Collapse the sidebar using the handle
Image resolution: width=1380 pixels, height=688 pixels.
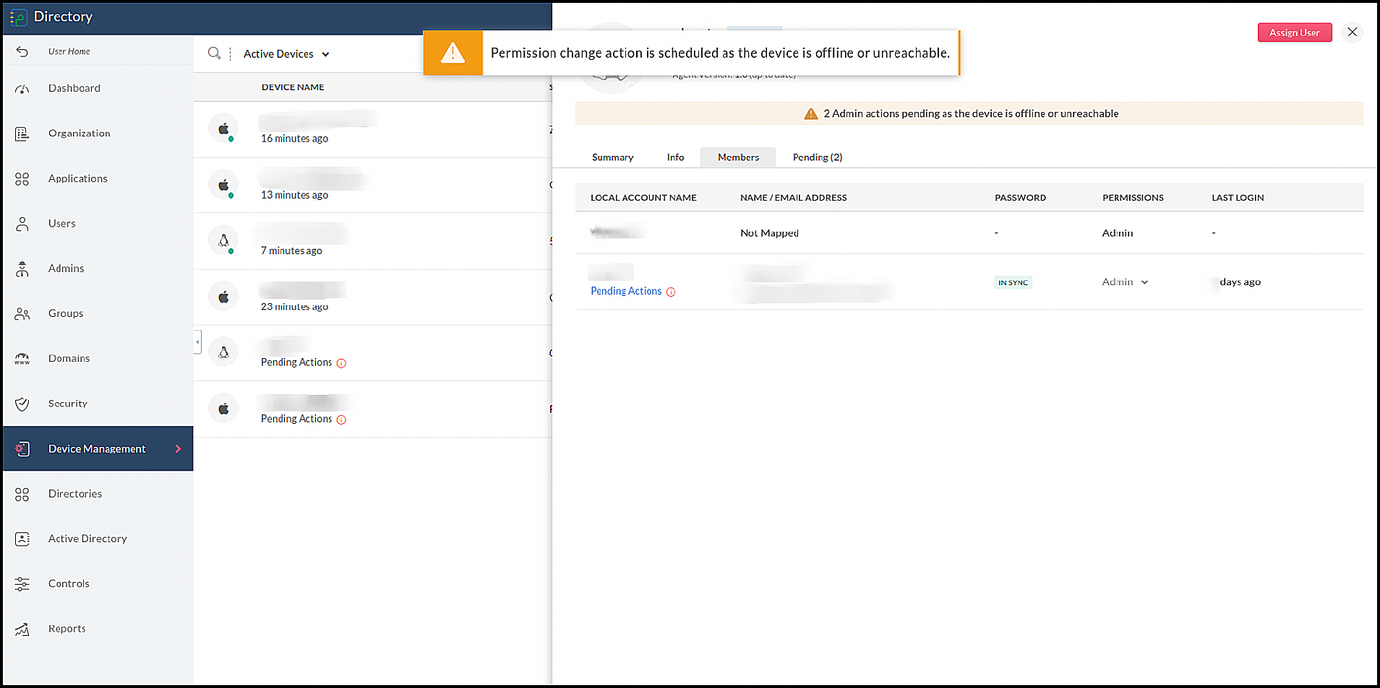[197, 342]
